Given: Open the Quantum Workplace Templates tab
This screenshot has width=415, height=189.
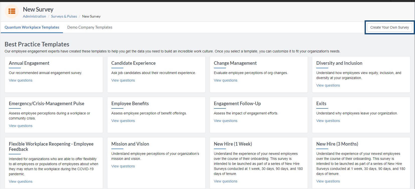Looking at the screenshot, I should pos(32,27).
